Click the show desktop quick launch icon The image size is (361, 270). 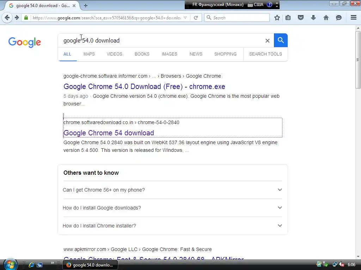pos(39,265)
